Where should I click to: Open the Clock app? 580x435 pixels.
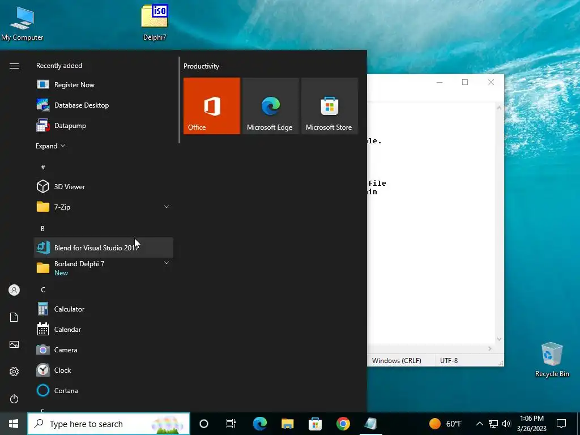tap(103, 370)
